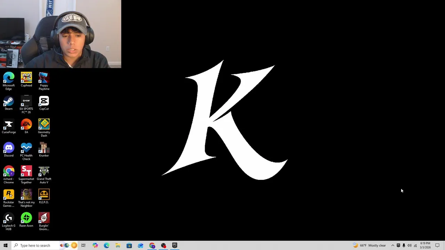Select the Discord desktop icon
445x250 pixels.
pos(9,150)
